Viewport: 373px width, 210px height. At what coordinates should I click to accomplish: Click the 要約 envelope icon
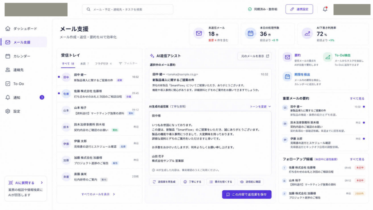287,57
